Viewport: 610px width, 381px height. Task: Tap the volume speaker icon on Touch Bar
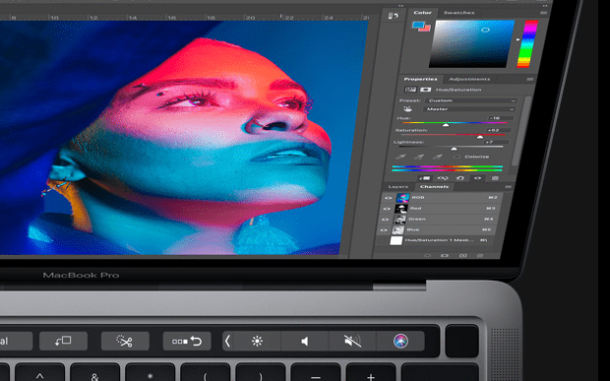pyautogui.click(x=305, y=342)
